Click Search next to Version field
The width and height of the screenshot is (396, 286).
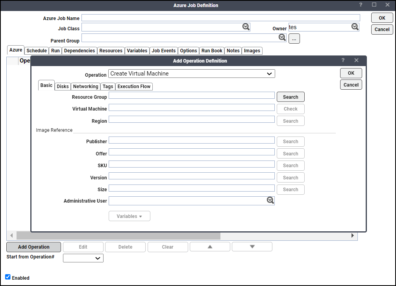tap(291, 177)
